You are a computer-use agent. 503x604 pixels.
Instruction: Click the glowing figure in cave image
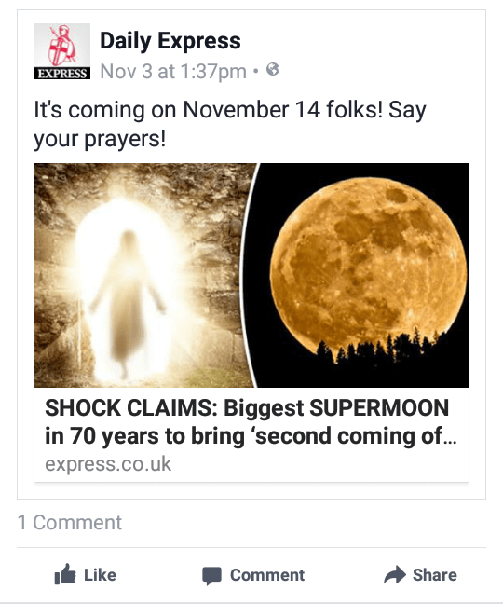144,275
